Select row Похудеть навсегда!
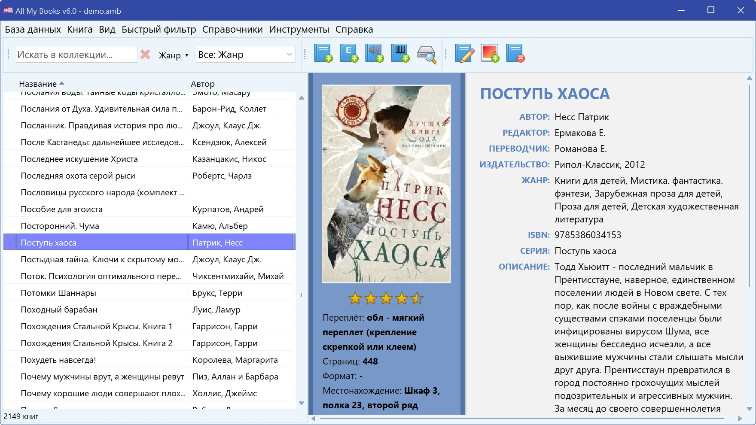Viewport: 756px width, 425px height. point(149,360)
